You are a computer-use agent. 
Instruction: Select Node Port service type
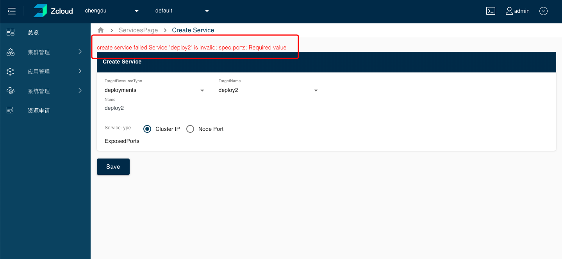pyautogui.click(x=190, y=129)
